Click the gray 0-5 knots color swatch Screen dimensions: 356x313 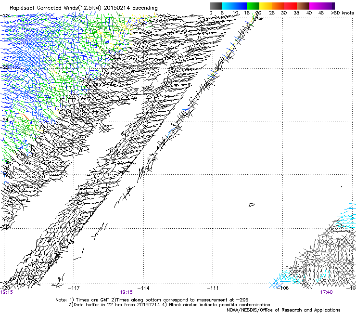point(216,6)
